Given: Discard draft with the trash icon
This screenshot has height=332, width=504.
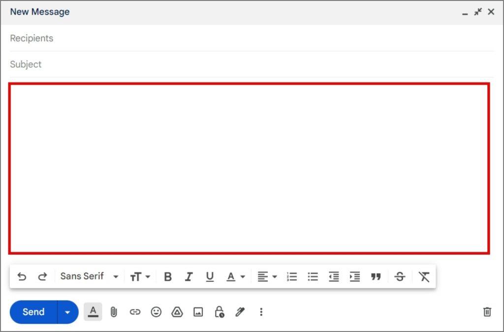Looking at the screenshot, I should click(487, 311).
